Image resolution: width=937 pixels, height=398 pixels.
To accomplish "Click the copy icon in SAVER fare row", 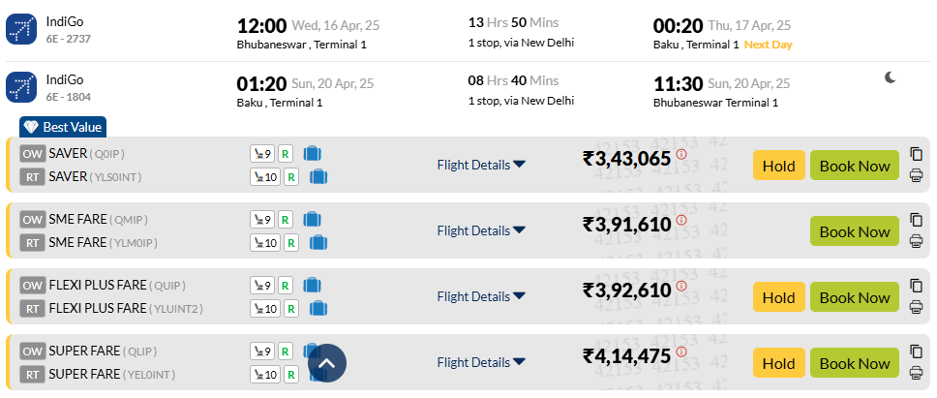I will 916,154.
